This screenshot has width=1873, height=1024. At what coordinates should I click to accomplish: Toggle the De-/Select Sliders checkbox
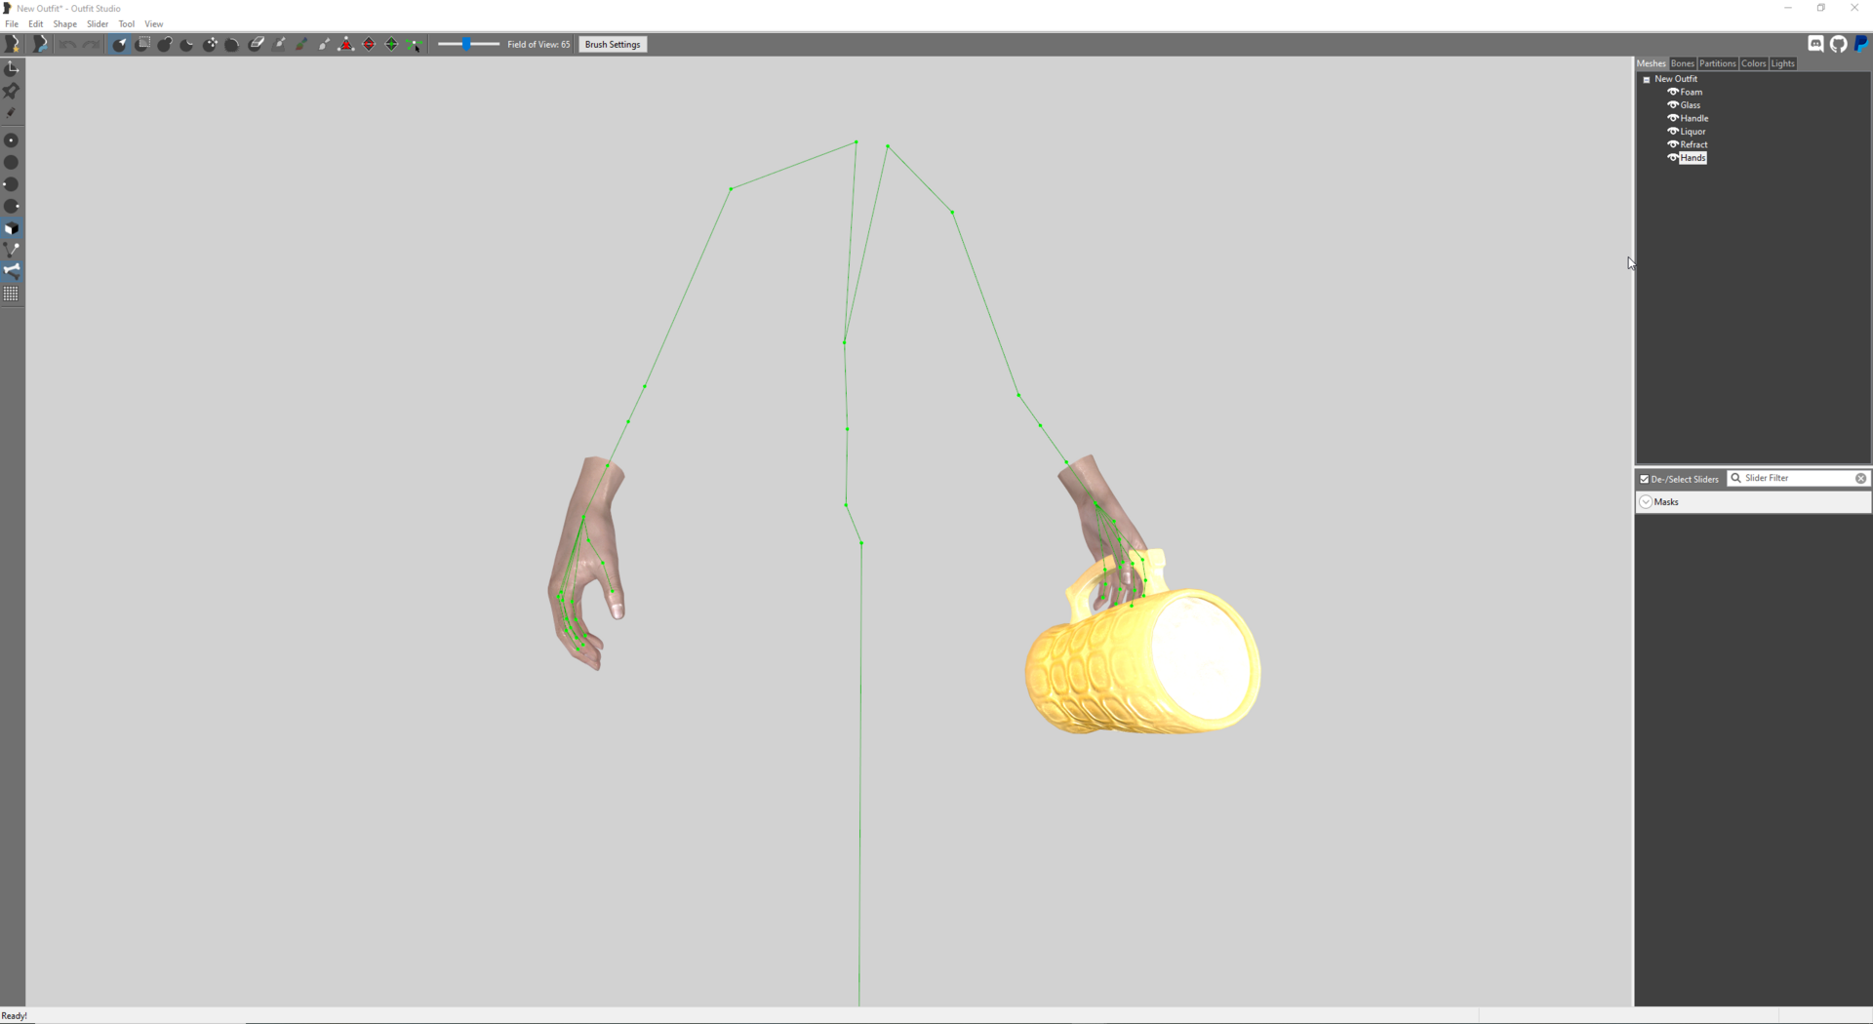(x=1645, y=479)
